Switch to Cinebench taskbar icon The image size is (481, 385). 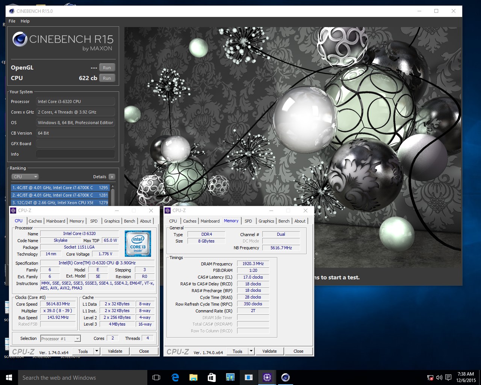coord(286,377)
